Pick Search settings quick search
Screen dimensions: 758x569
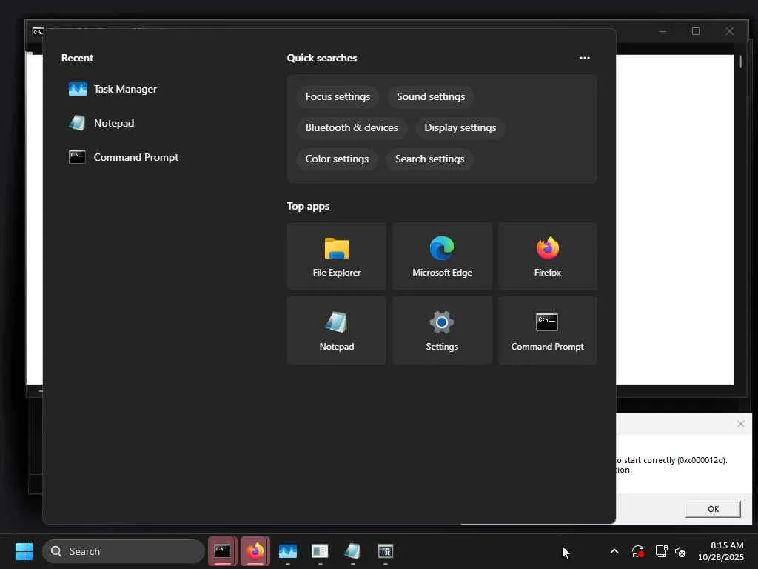point(429,159)
